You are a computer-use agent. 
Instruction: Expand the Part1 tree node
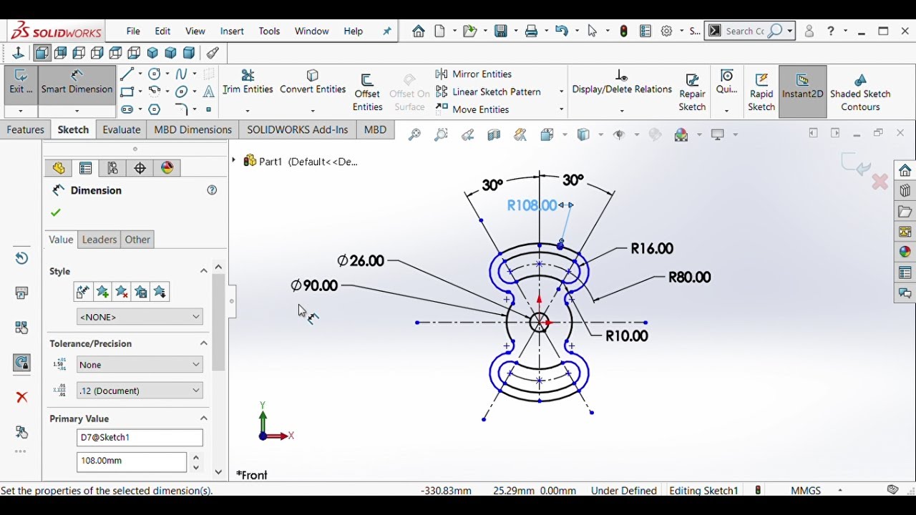click(x=234, y=162)
